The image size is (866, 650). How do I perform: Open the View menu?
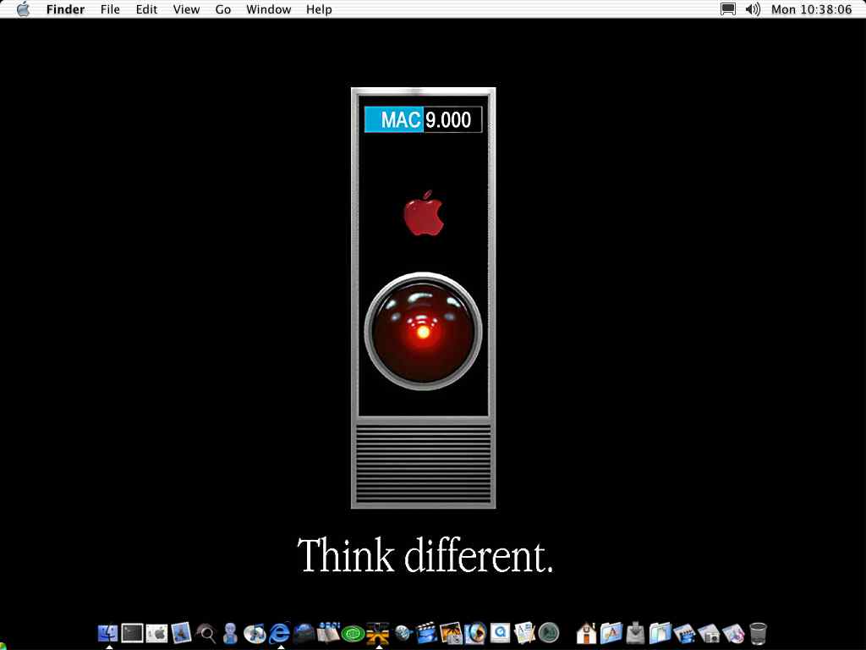click(x=186, y=9)
